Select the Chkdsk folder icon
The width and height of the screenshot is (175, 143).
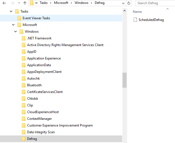pos(23,99)
